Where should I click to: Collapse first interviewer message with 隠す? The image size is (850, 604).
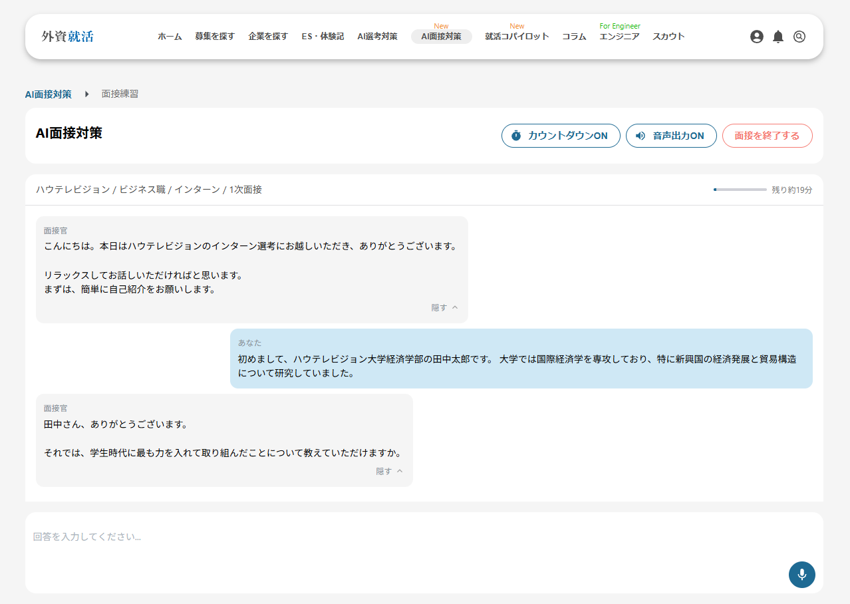click(445, 307)
